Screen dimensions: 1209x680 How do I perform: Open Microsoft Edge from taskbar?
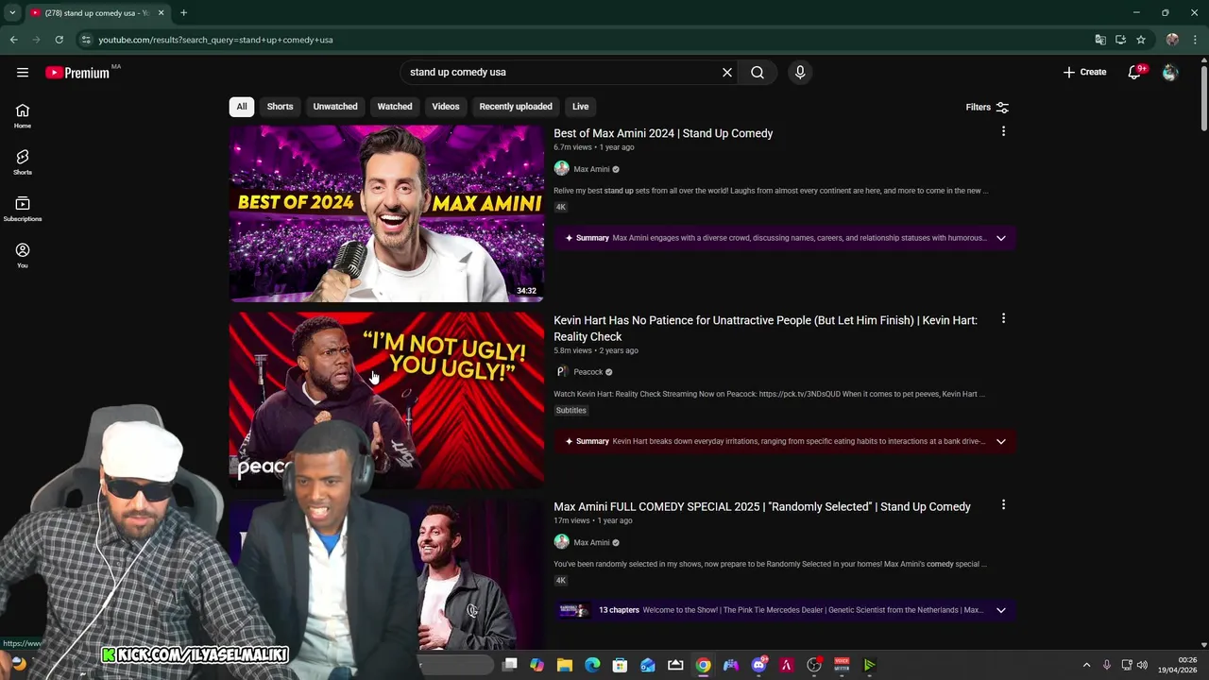click(x=592, y=665)
